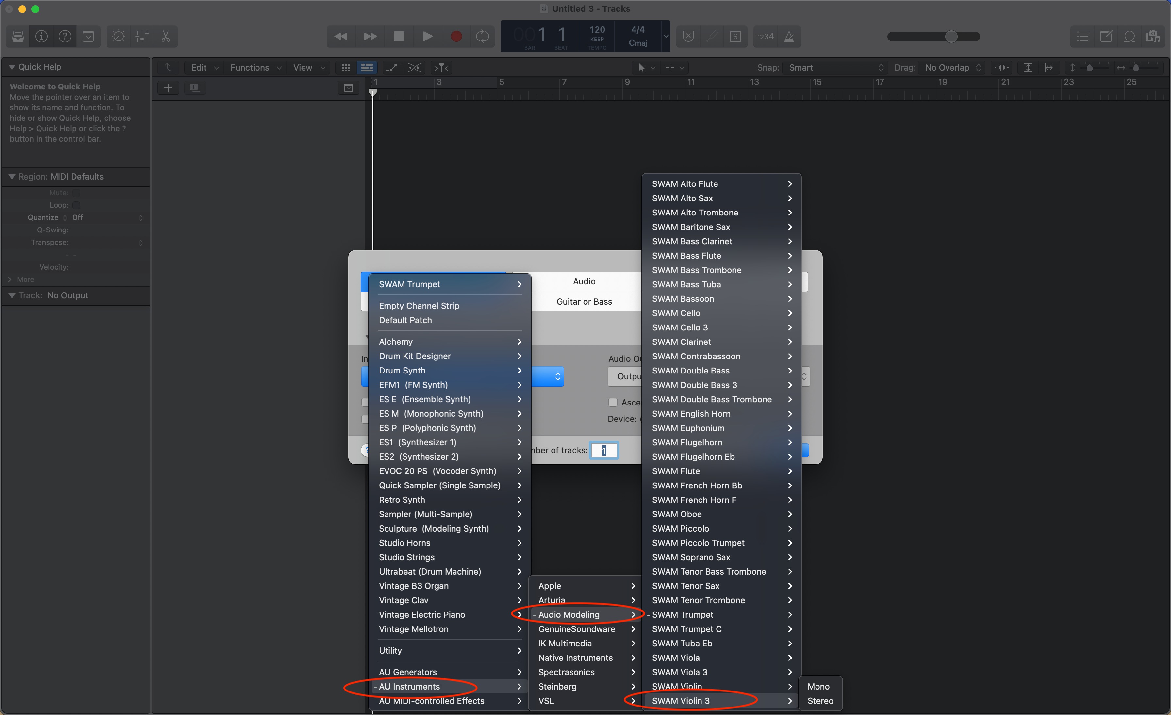This screenshot has height=715, width=1171.
Task: Toggle the Loop checkbox in Region inspector
Action: 76,205
